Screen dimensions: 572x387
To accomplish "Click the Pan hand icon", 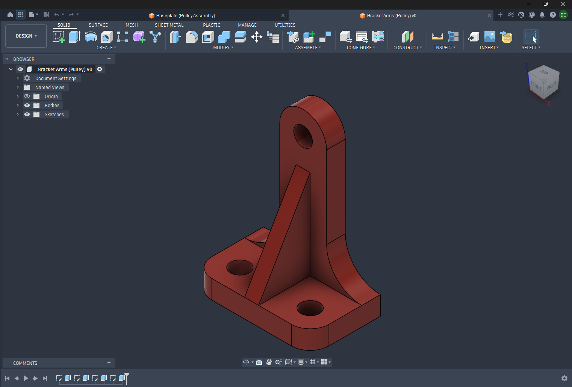I will click(x=269, y=362).
